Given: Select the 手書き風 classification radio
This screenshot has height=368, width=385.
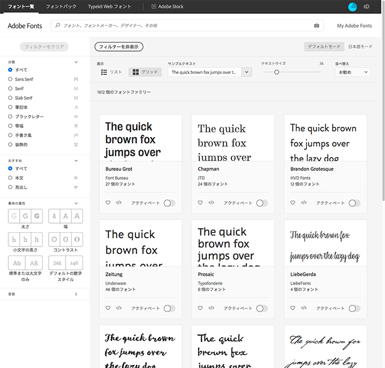Looking at the screenshot, I should [x=10, y=135].
